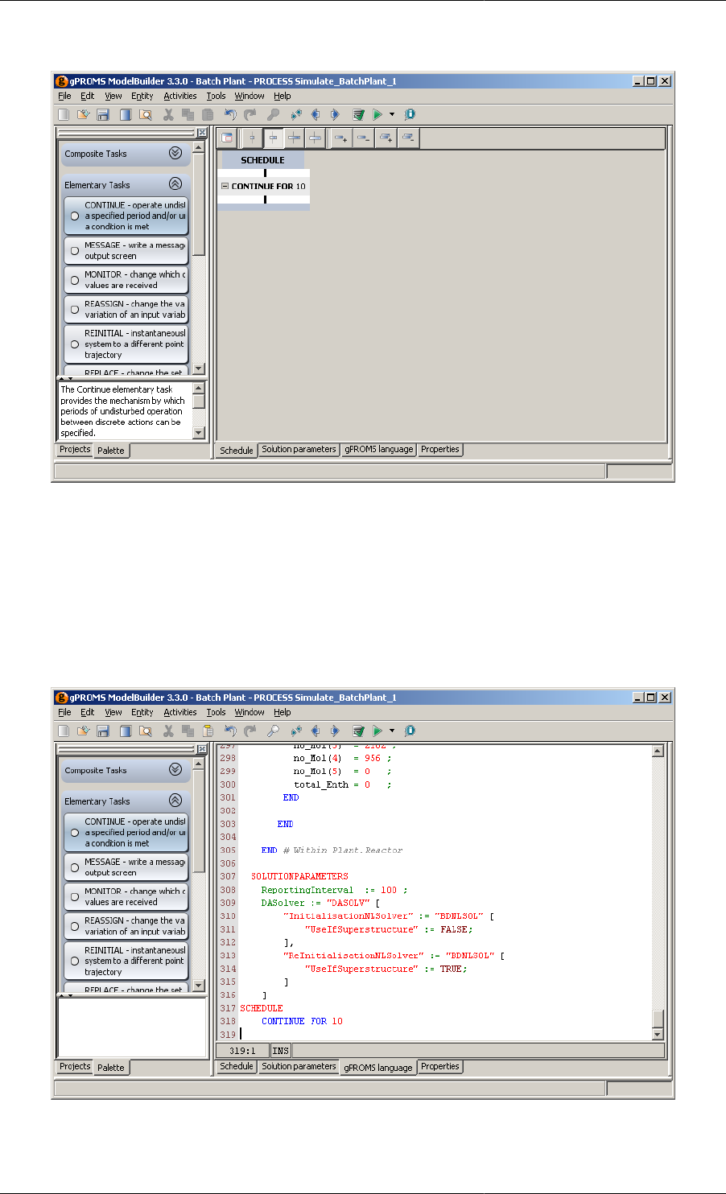Click Save icon in upper window toolbar
The width and height of the screenshot is (726, 1194).
tap(103, 115)
